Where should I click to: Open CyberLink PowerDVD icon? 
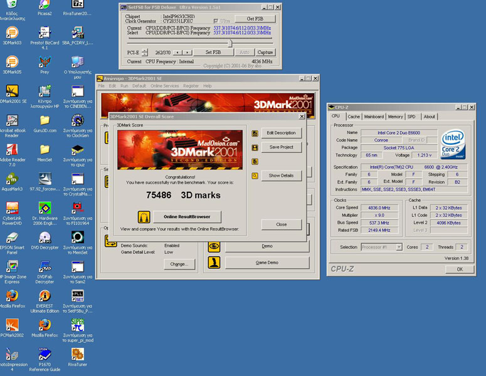[x=12, y=208]
